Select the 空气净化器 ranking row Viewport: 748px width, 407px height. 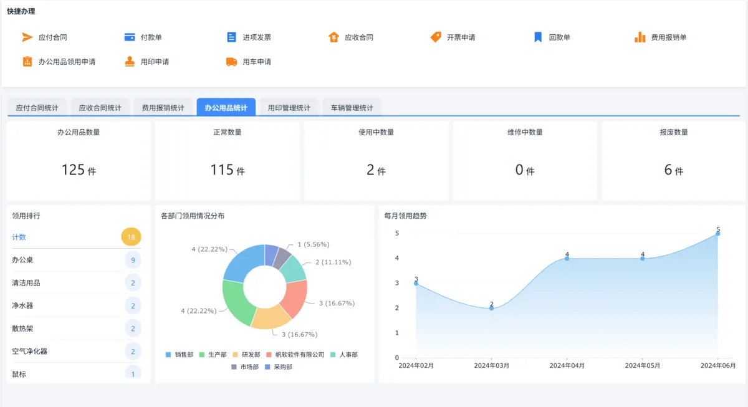[x=77, y=352]
